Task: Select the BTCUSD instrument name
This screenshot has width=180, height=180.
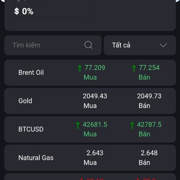Action: tap(31, 129)
